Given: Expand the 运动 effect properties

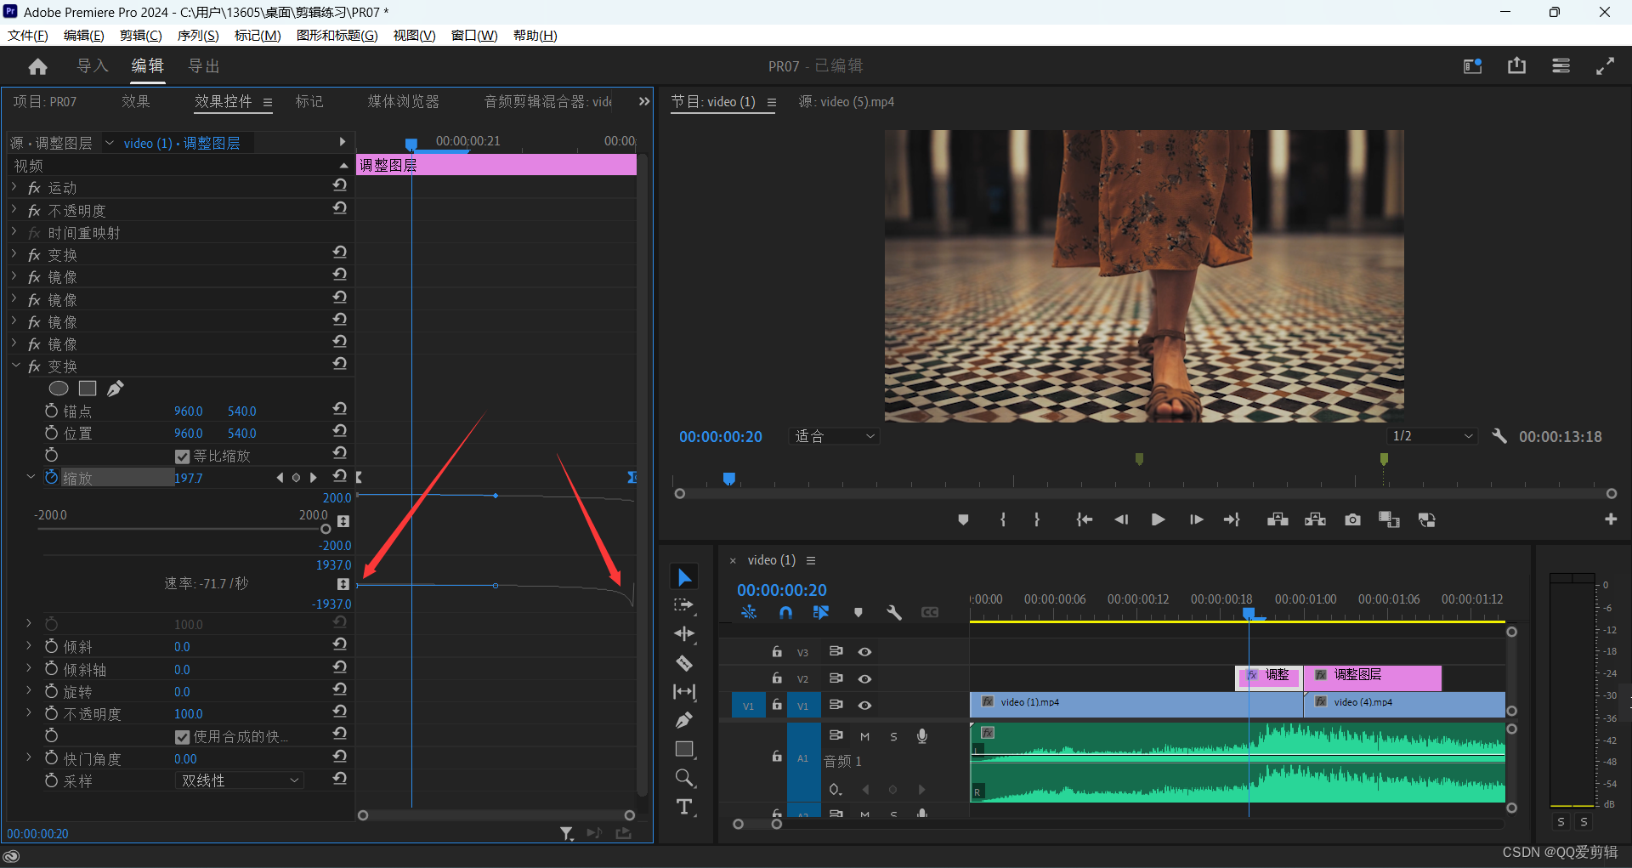Looking at the screenshot, I should click(14, 188).
